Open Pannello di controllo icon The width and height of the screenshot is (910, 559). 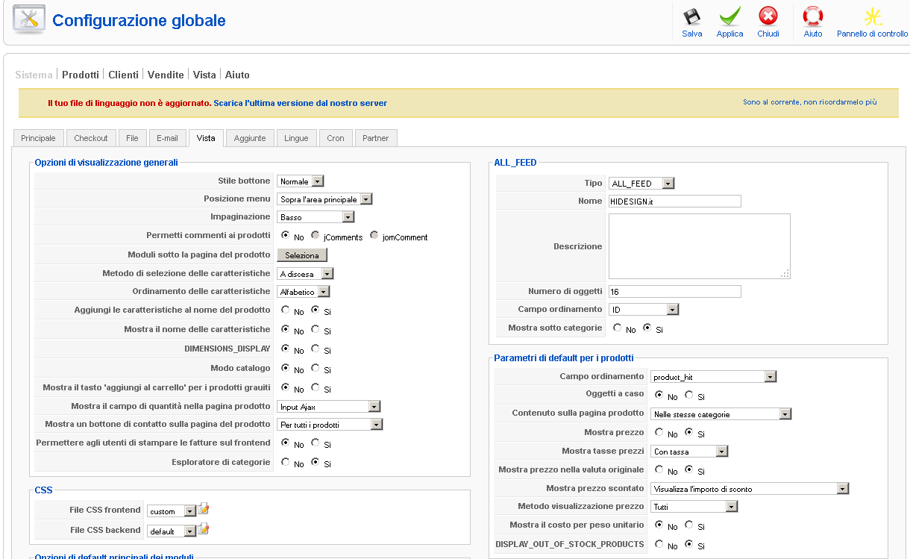pos(872,17)
